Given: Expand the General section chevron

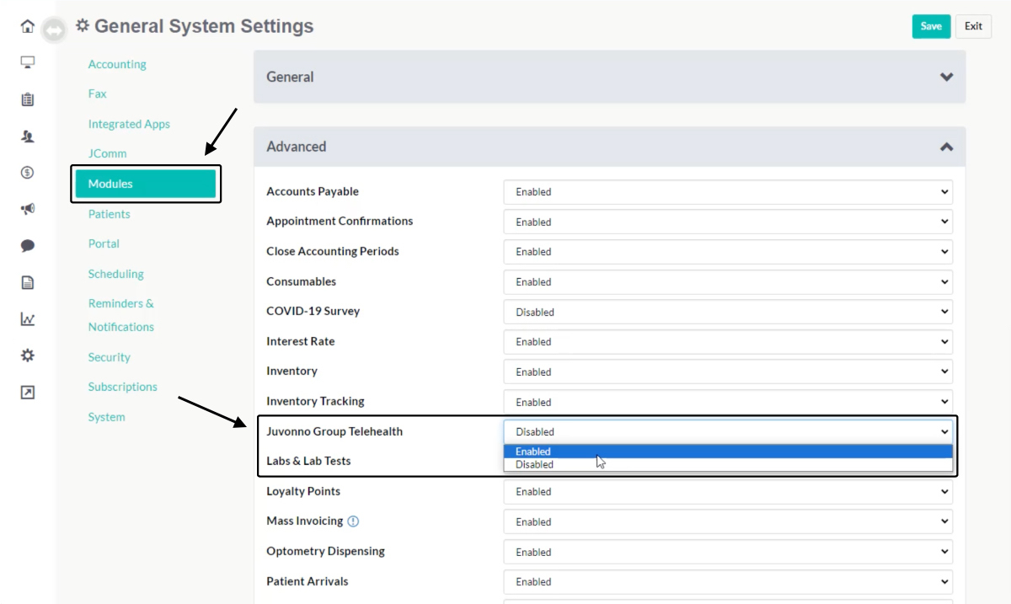Looking at the screenshot, I should pyautogui.click(x=947, y=77).
